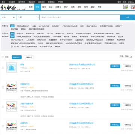
Task: Filter job category by 计算机/网络/技术类
Action: click(24, 37)
